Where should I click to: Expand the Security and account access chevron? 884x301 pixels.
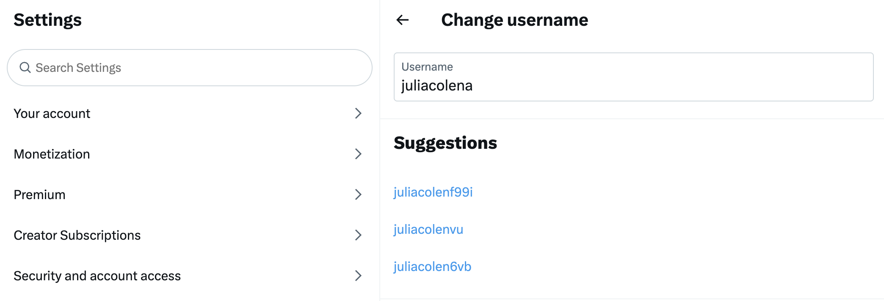coord(358,276)
